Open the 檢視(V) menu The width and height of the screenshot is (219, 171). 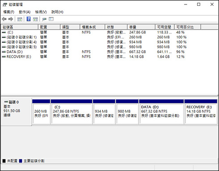[41, 12]
